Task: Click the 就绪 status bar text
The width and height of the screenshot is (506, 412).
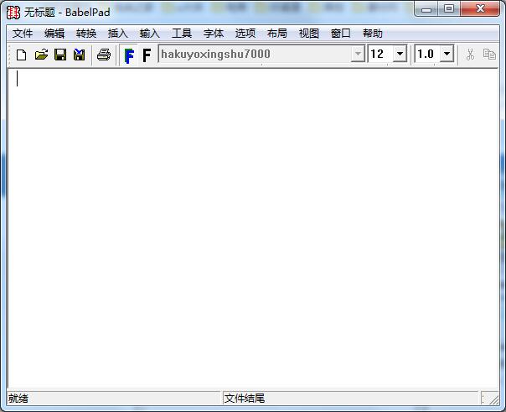Action: coord(18,398)
